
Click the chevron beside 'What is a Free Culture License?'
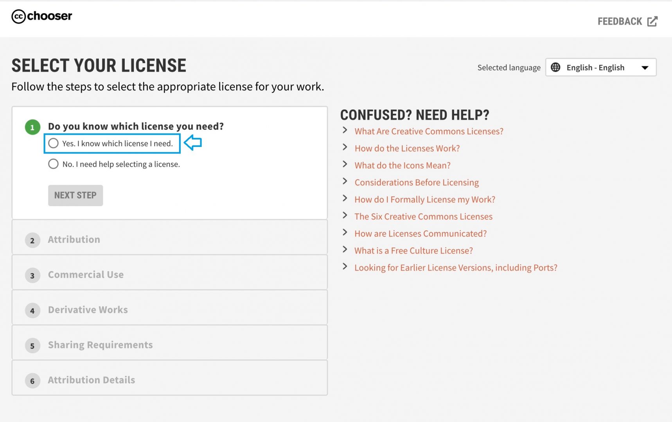pyautogui.click(x=345, y=249)
